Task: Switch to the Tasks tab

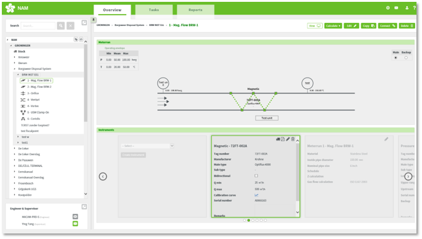Action: pos(153,10)
